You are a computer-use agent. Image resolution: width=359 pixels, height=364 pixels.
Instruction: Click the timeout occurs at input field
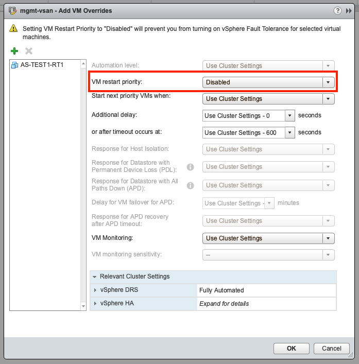tap(244, 132)
